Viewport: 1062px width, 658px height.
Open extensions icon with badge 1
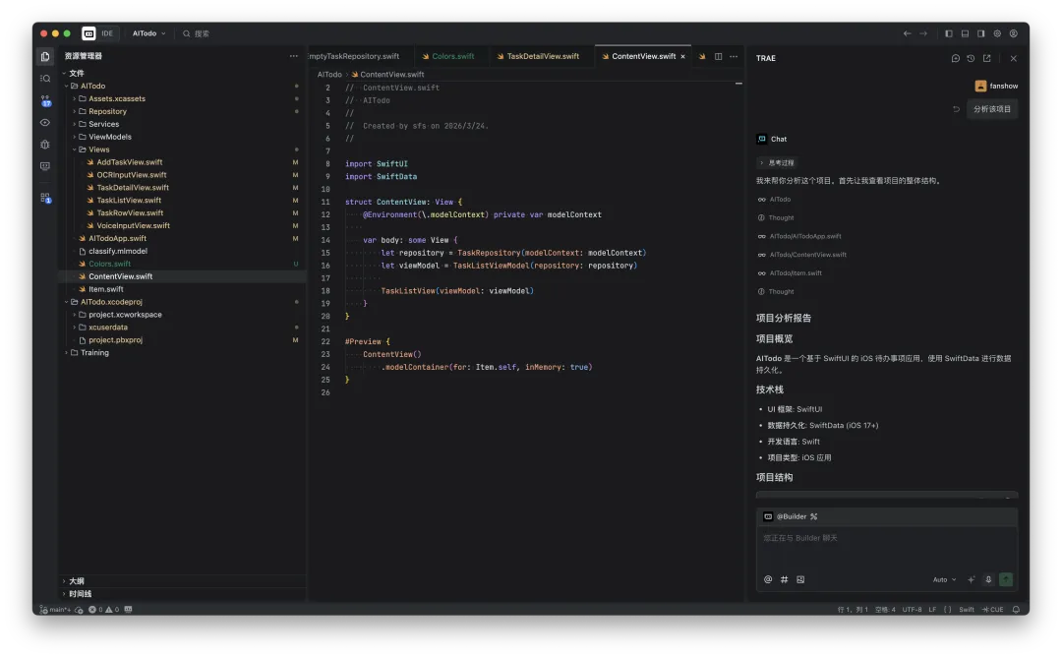click(x=45, y=198)
